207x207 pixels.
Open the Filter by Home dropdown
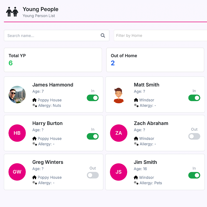click(160, 36)
